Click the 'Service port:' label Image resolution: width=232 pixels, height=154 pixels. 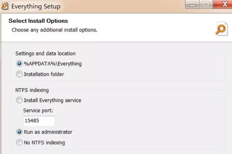[38, 110]
